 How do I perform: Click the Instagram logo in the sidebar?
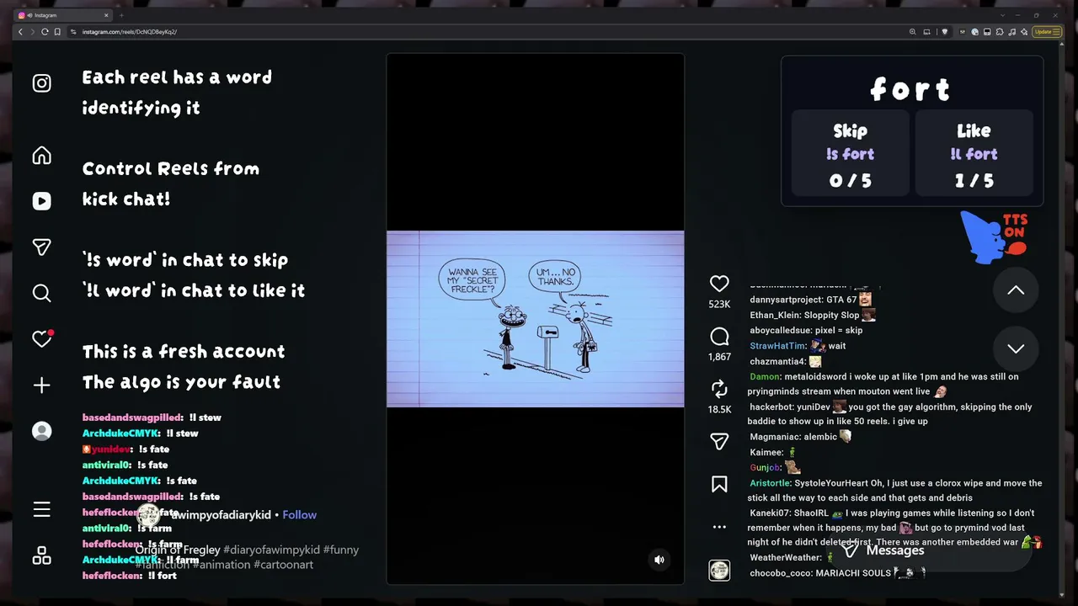pos(41,83)
